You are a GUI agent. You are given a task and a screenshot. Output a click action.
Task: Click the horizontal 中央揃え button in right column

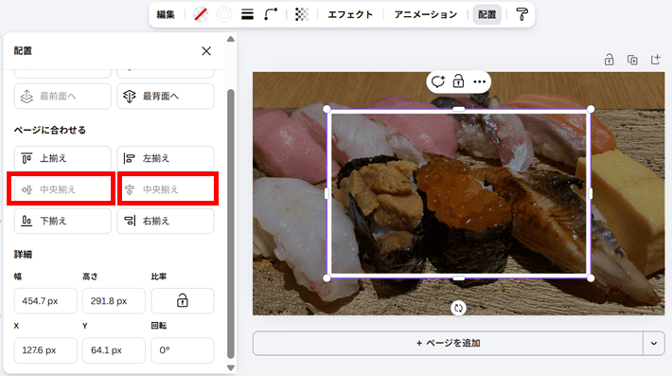(166, 189)
